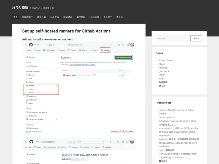
Task: Open the 月与灯依旧 site title link
Action: [x=20, y=7]
